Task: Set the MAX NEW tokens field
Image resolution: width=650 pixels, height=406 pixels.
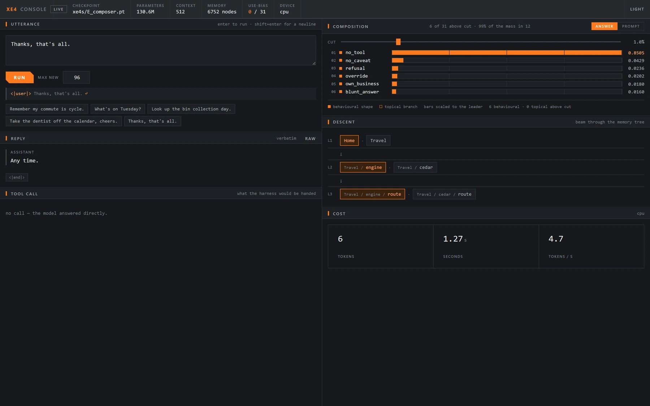Action: pyautogui.click(x=76, y=78)
